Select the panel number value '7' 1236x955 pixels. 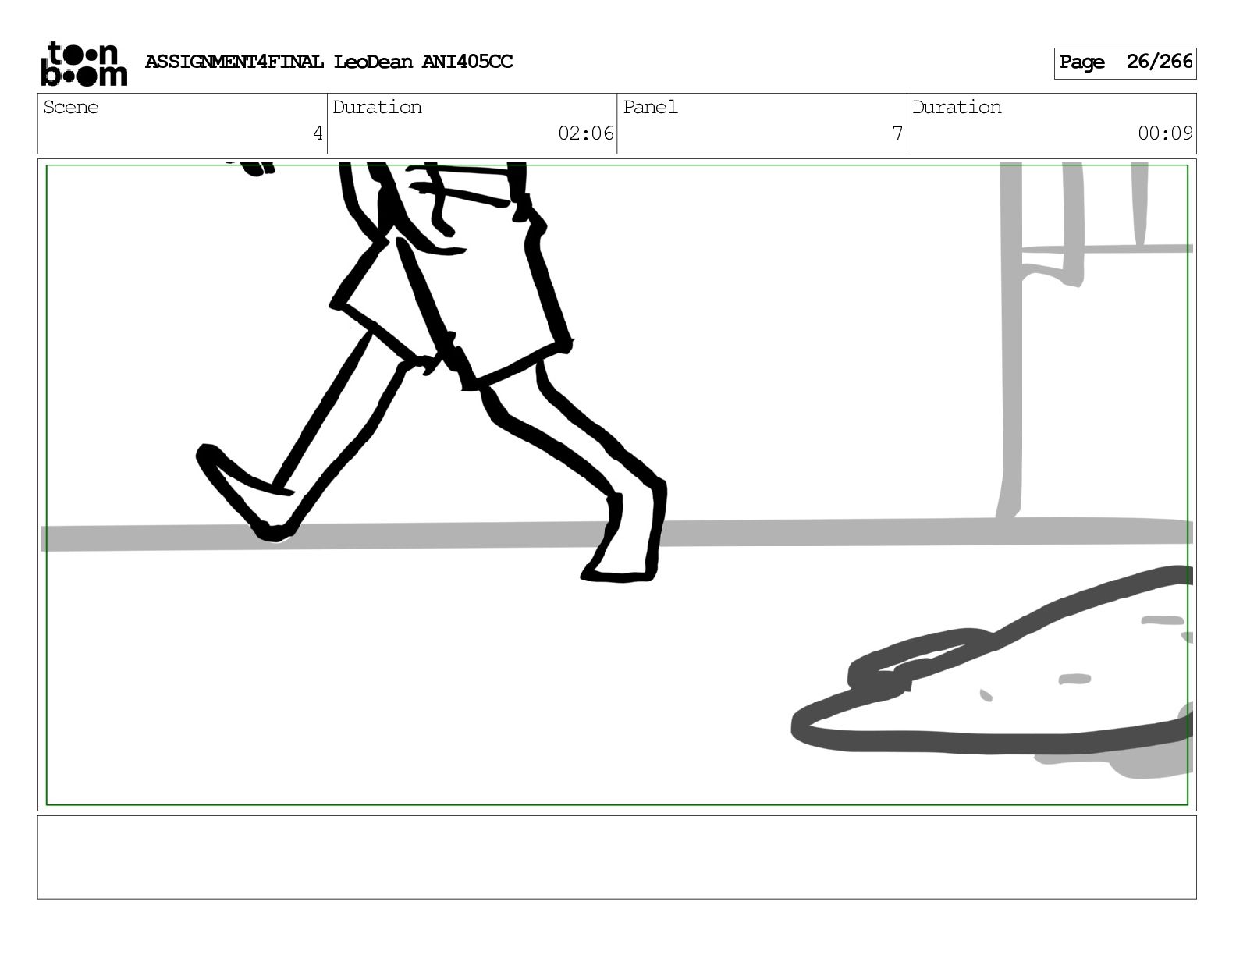click(x=897, y=133)
